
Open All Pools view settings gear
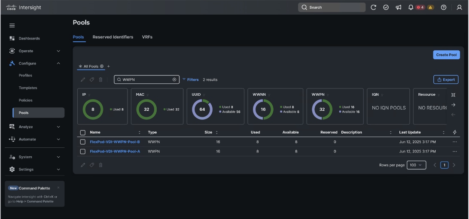(x=102, y=66)
